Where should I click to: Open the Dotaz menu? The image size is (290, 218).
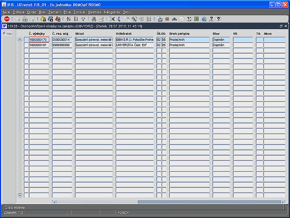click(x=32, y=12)
